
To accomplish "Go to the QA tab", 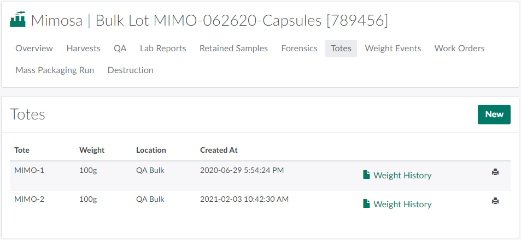I will [120, 49].
